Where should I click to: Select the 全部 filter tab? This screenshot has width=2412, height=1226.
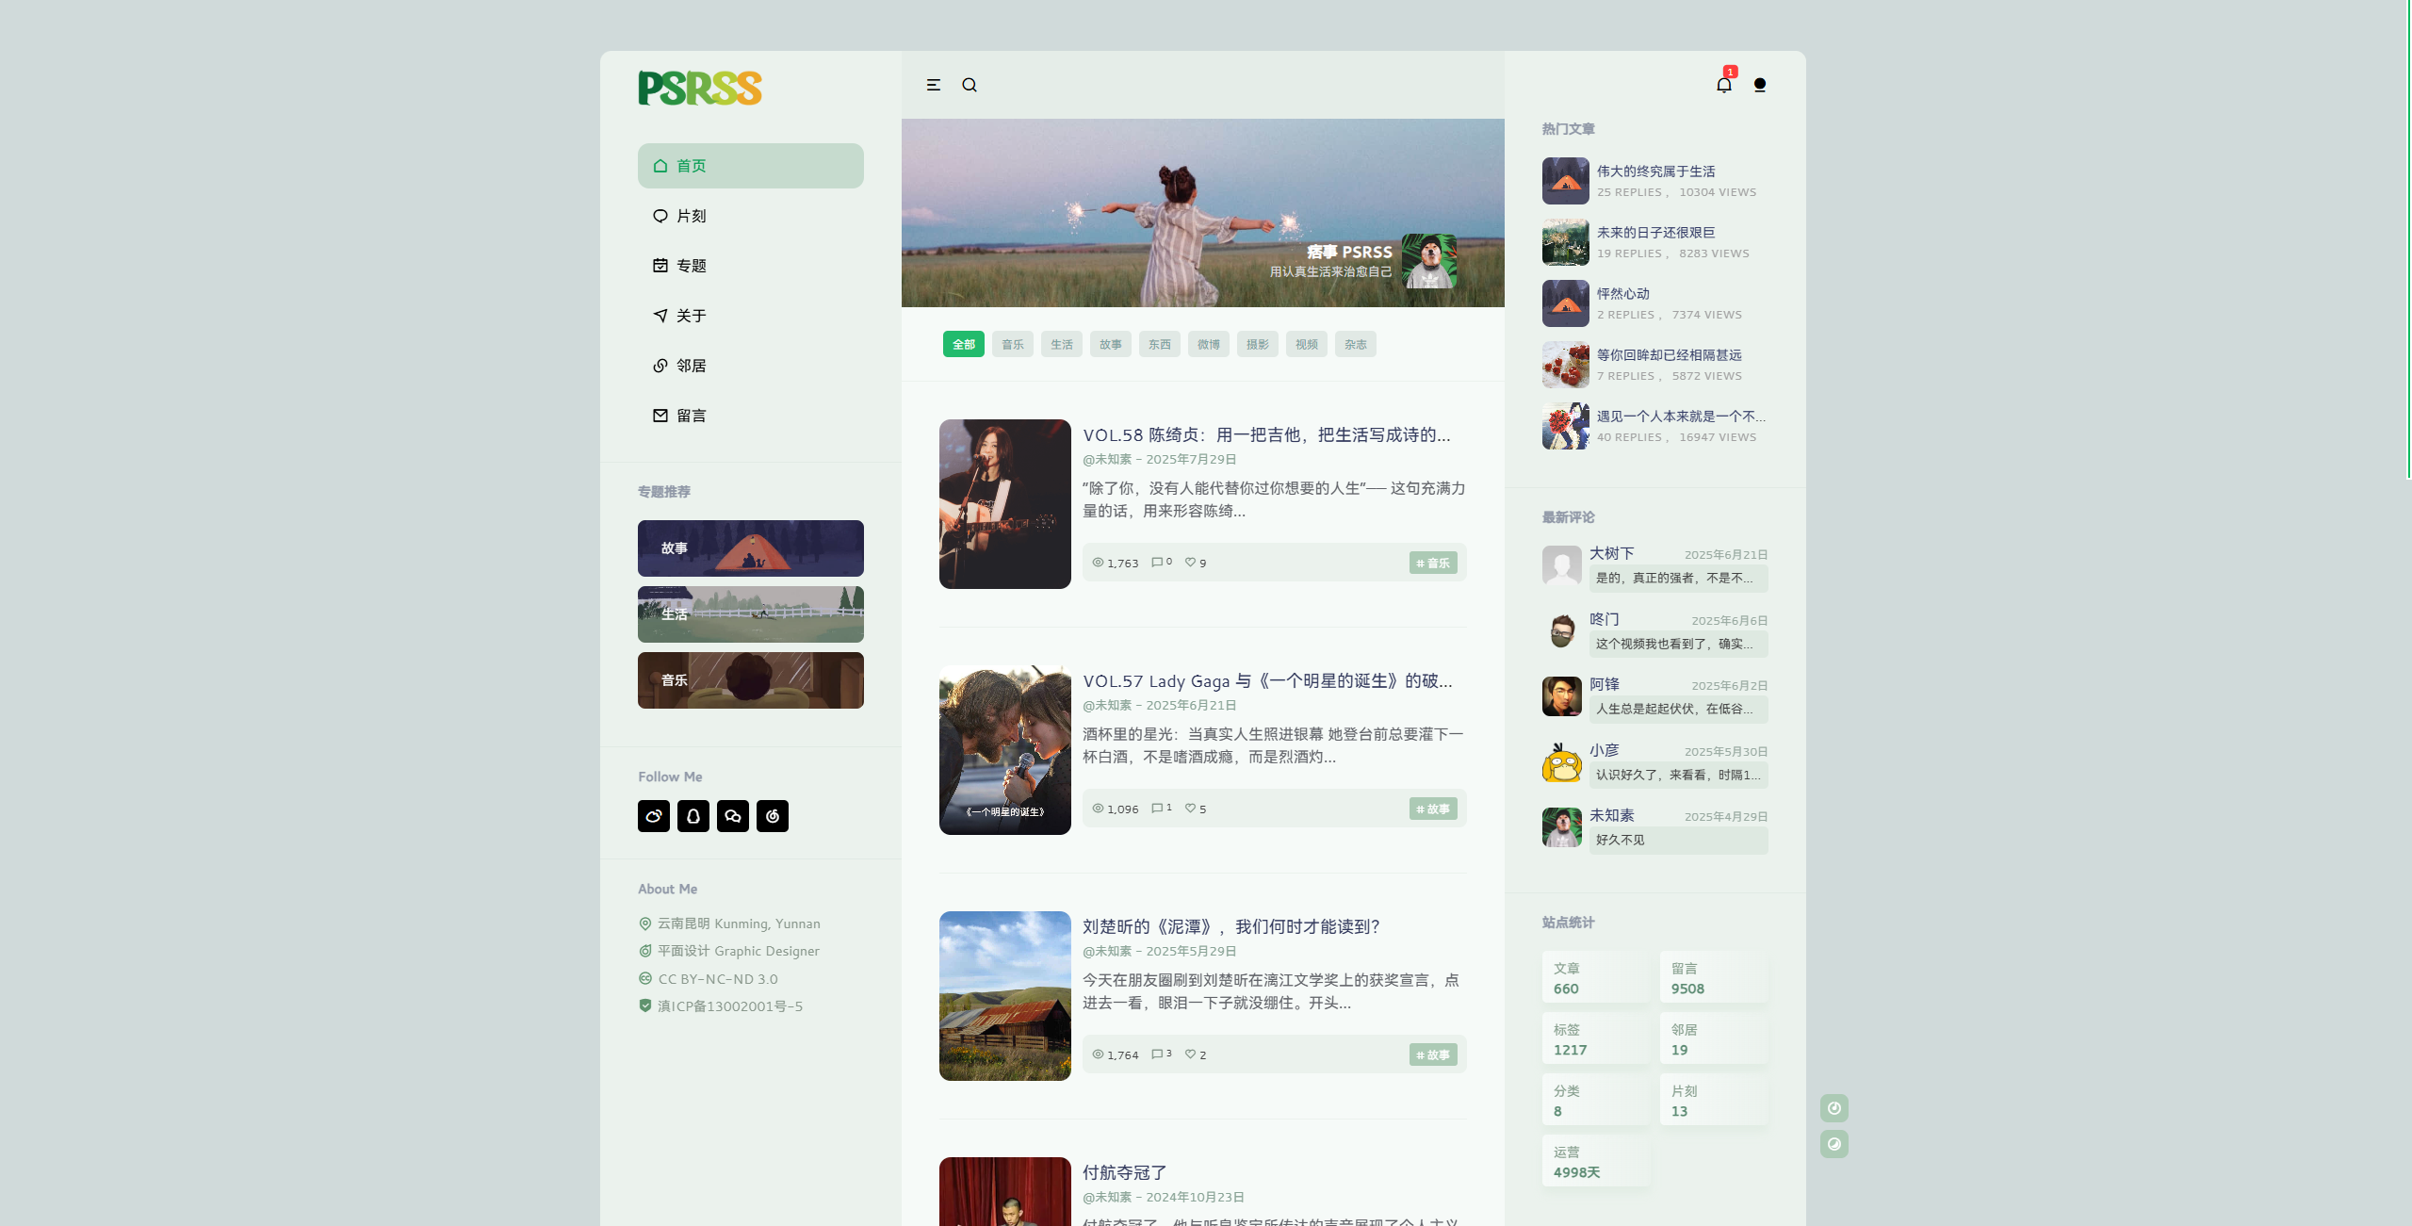tap(963, 344)
